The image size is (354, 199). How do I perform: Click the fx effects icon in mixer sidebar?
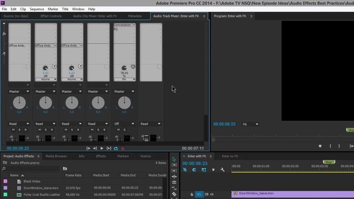point(4,34)
